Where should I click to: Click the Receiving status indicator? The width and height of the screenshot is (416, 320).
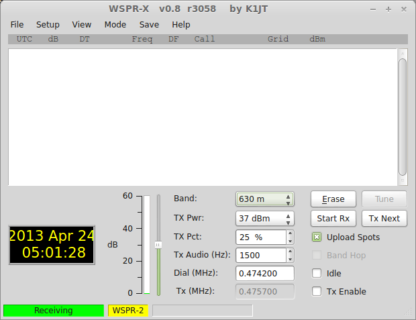pyautogui.click(x=54, y=311)
